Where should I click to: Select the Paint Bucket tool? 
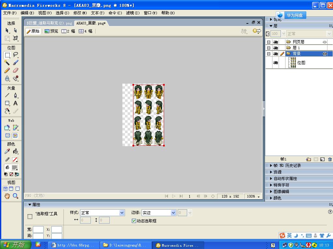tap(16, 151)
